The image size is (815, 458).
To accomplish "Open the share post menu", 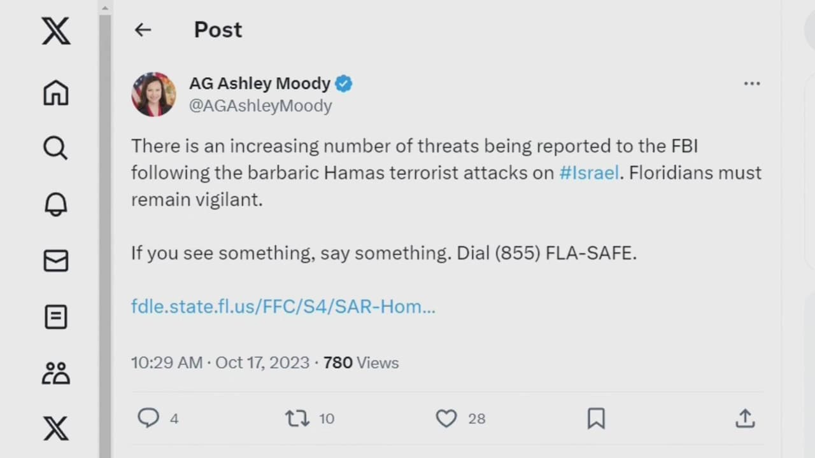I will click(x=745, y=419).
